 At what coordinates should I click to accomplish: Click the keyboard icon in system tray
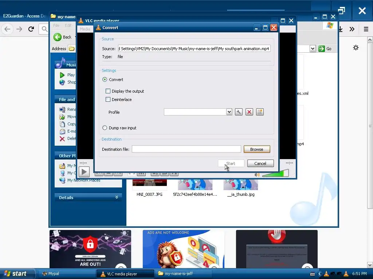point(313,274)
